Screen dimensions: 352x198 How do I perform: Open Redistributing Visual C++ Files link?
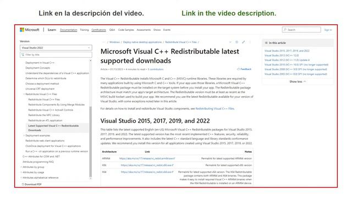[215, 109]
